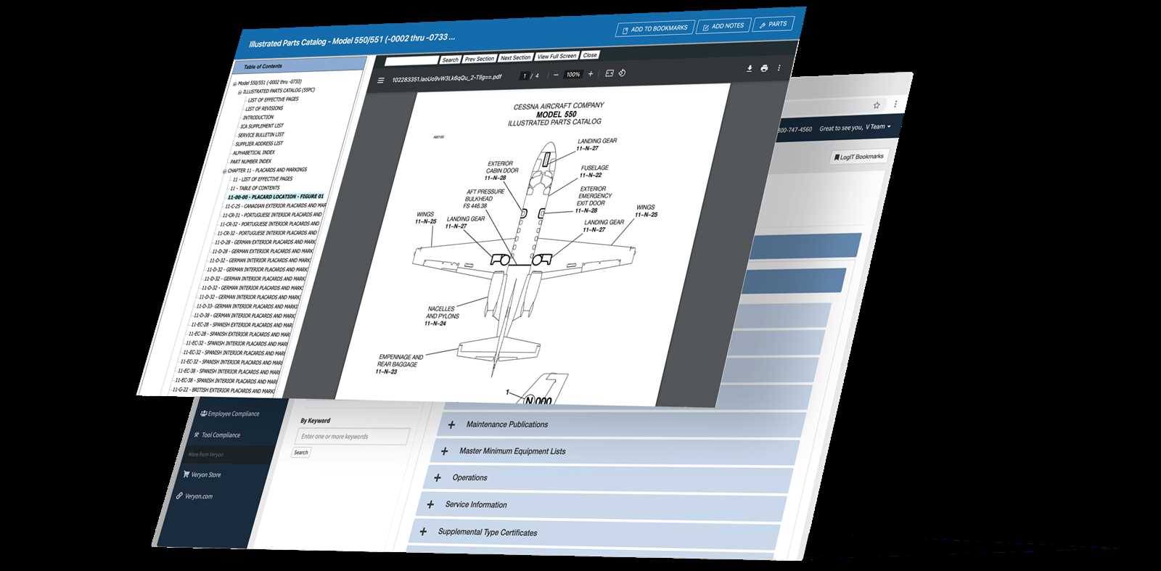Click View Full Screen button

[557, 56]
